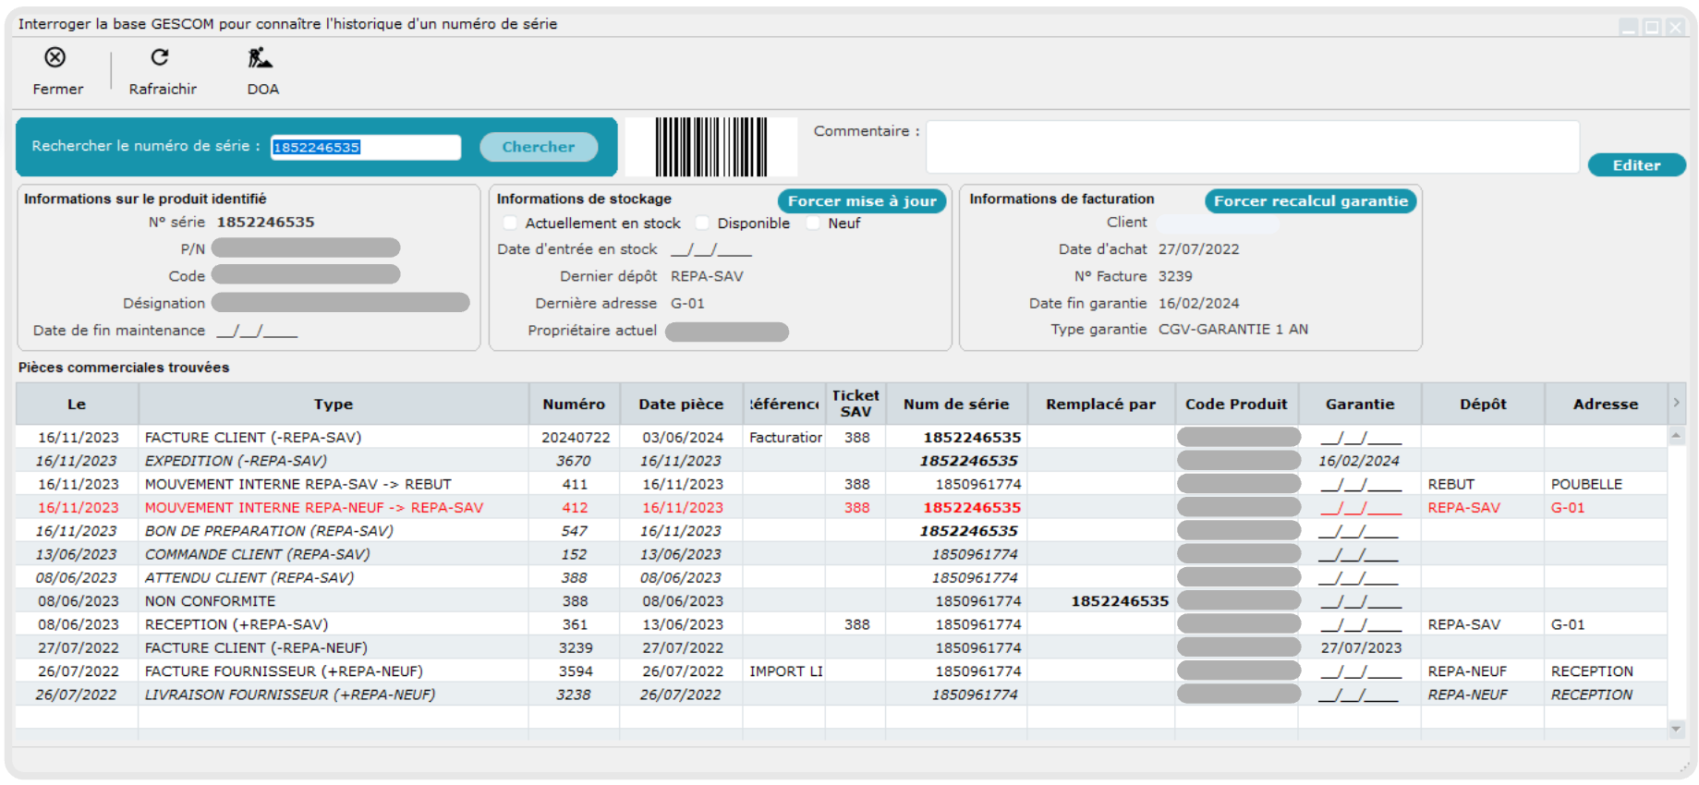The width and height of the screenshot is (1699, 785).
Task: Focus the serial number search field
Action: [365, 148]
